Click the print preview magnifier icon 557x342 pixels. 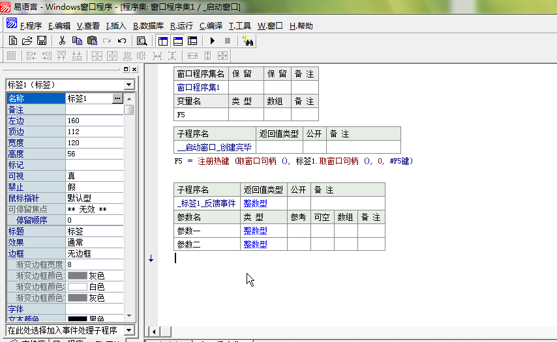pyautogui.click(x=142, y=40)
